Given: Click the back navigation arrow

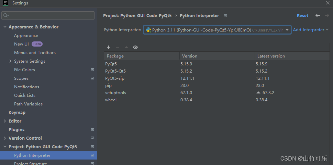Looking at the screenshot, I should (x=318, y=15).
